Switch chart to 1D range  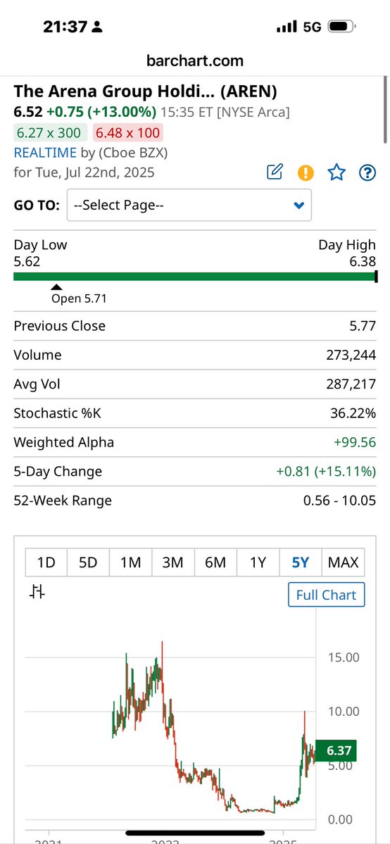(x=46, y=562)
